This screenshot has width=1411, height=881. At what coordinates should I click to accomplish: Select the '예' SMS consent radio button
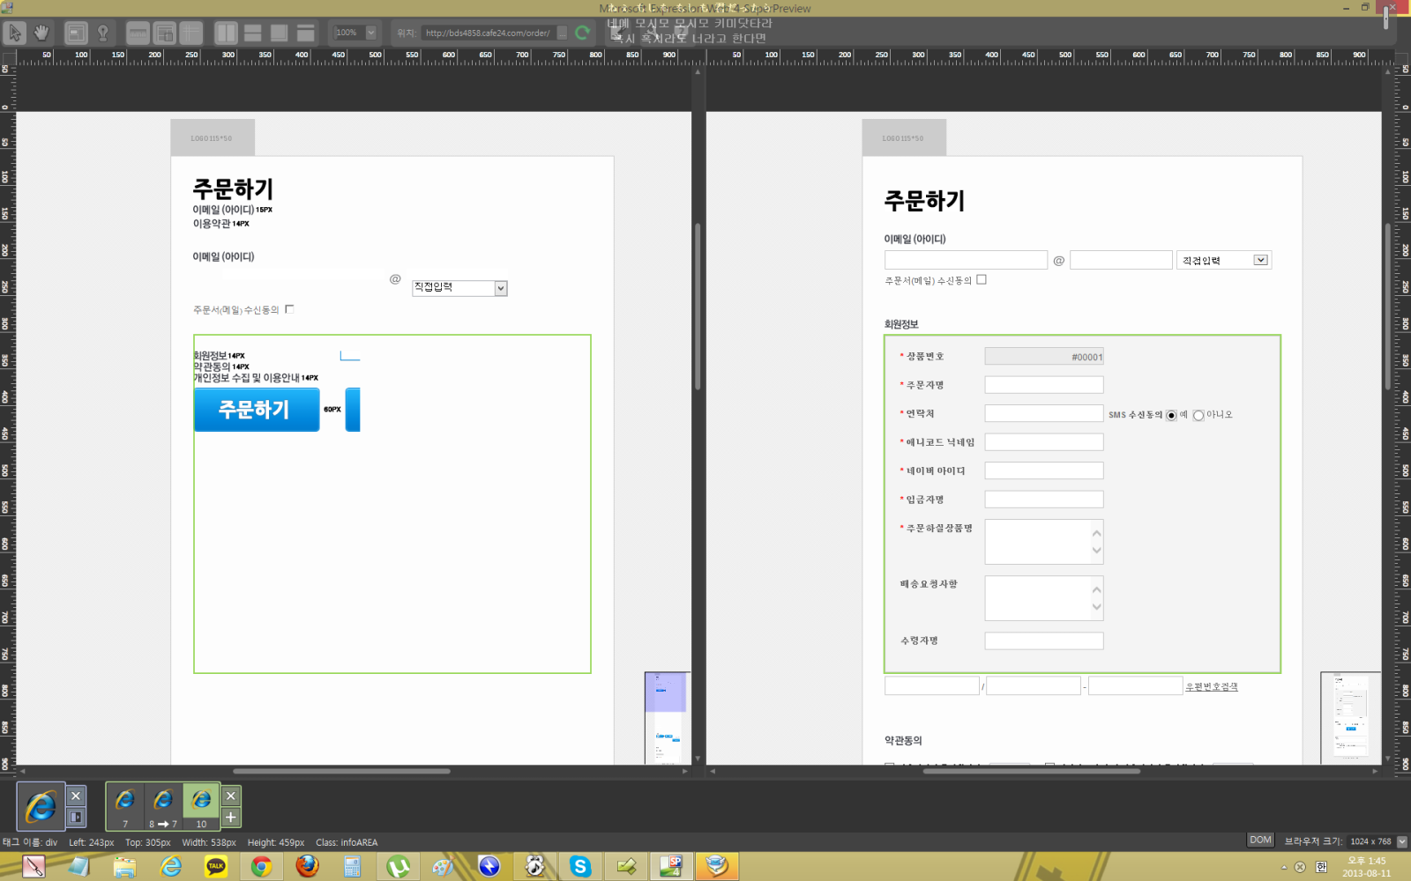click(x=1171, y=415)
